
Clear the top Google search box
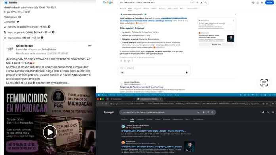point(192,2)
